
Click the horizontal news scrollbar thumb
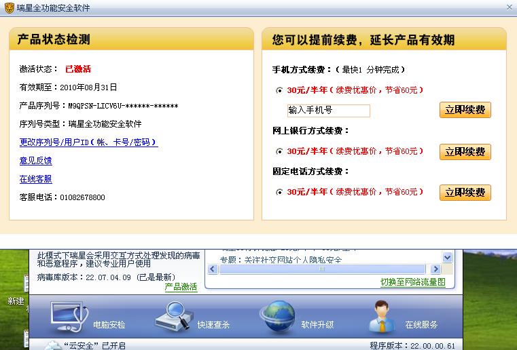click(322, 269)
